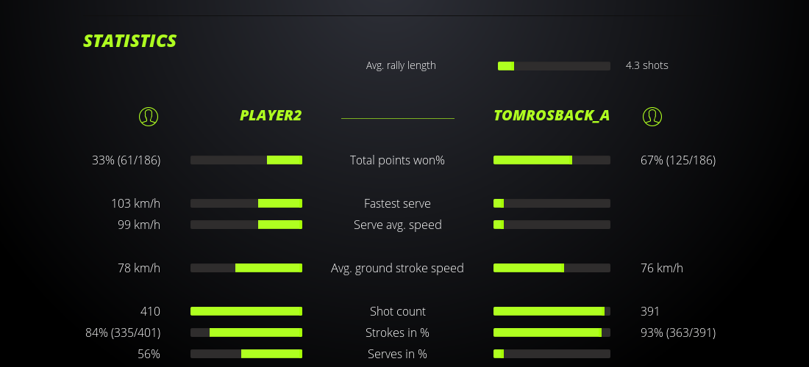Image resolution: width=809 pixels, height=367 pixels.
Task: Click PLAYER2's Total points won bar
Action: click(x=246, y=160)
